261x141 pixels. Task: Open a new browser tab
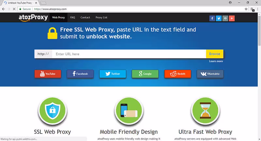pyautogui.click(x=43, y=3)
